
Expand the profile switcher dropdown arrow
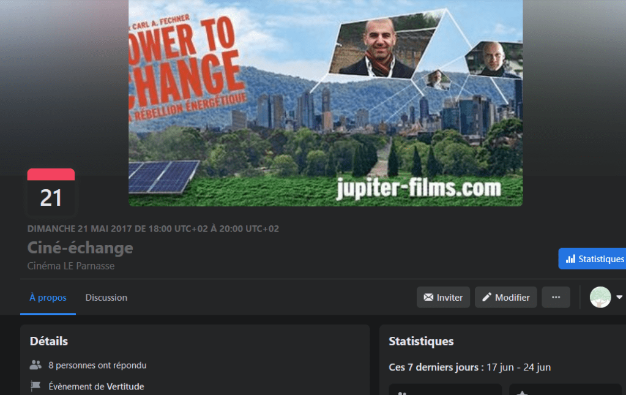(619, 297)
